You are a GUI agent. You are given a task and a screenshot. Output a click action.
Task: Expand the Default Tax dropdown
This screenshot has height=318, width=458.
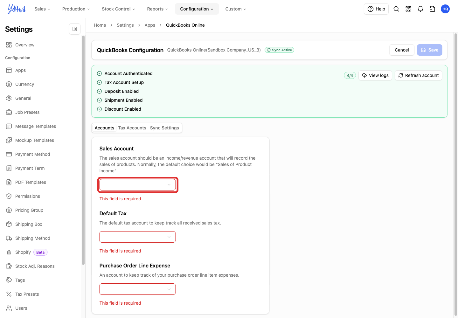click(137, 237)
